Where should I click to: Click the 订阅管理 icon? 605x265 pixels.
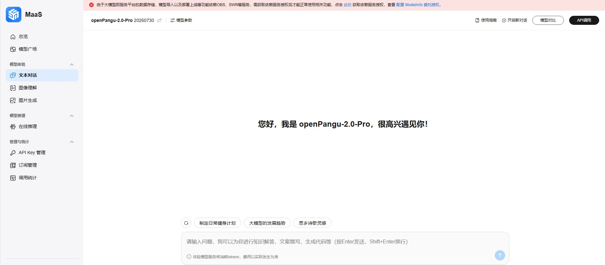[13, 165]
